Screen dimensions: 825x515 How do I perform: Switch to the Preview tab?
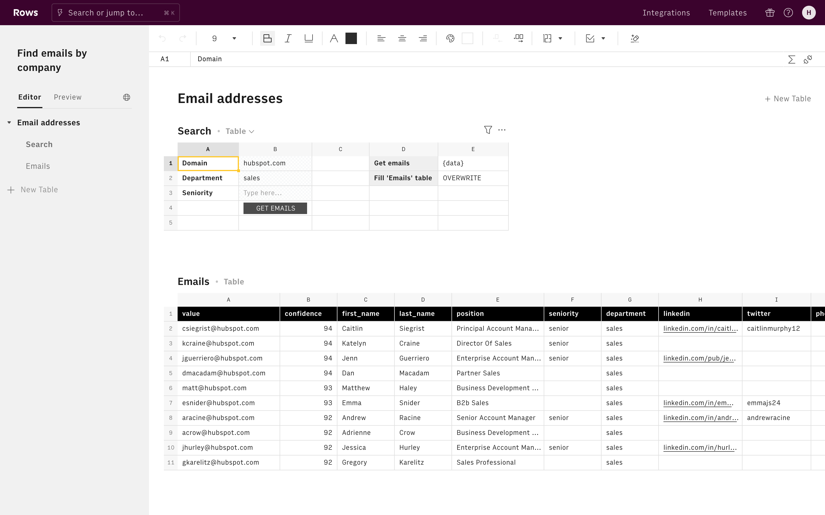click(68, 97)
